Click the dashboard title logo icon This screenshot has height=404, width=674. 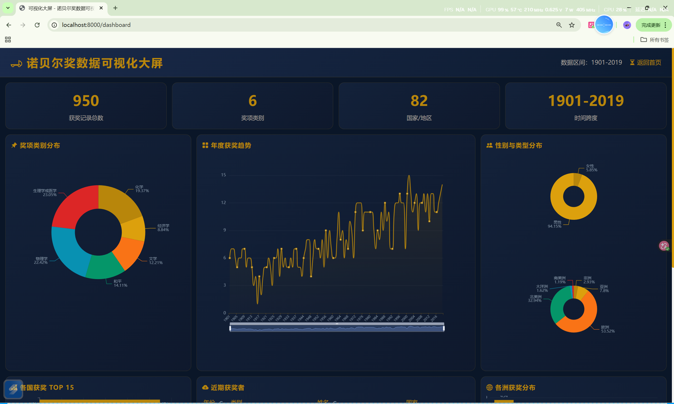pos(16,64)
